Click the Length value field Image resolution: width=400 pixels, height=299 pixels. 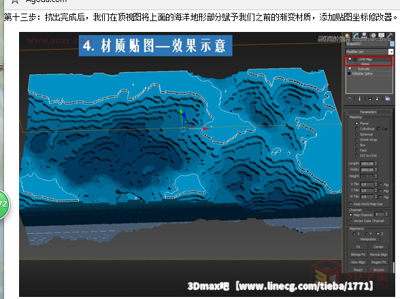coord(367,164)
